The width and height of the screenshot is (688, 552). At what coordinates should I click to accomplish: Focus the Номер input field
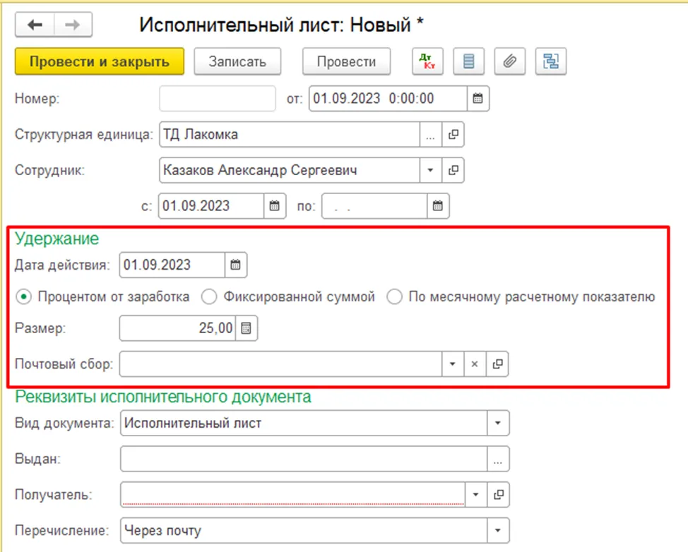[x=218, y=98]
